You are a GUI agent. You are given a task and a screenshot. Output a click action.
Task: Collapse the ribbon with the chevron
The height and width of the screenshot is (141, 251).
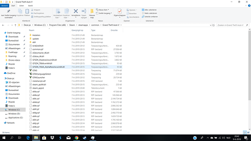click(246, 5)
